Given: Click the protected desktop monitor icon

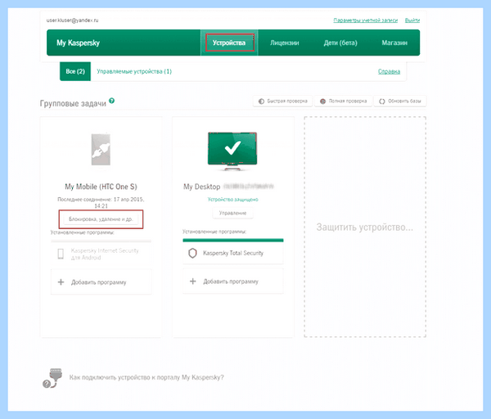Looking at the screenshot, I should (232, 151).
